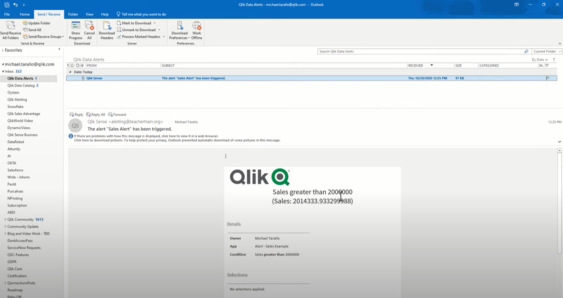Image resolution: width=563 pixels, height=298 pixels.
Task: Open Qlik Sales Advantage folder
Action: (x=23, y=114)
